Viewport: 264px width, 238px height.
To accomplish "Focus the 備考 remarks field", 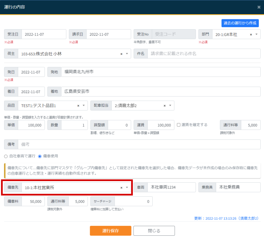I will [79, 144].
